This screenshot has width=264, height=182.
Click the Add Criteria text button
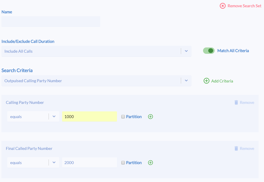[x=222, y=81]
